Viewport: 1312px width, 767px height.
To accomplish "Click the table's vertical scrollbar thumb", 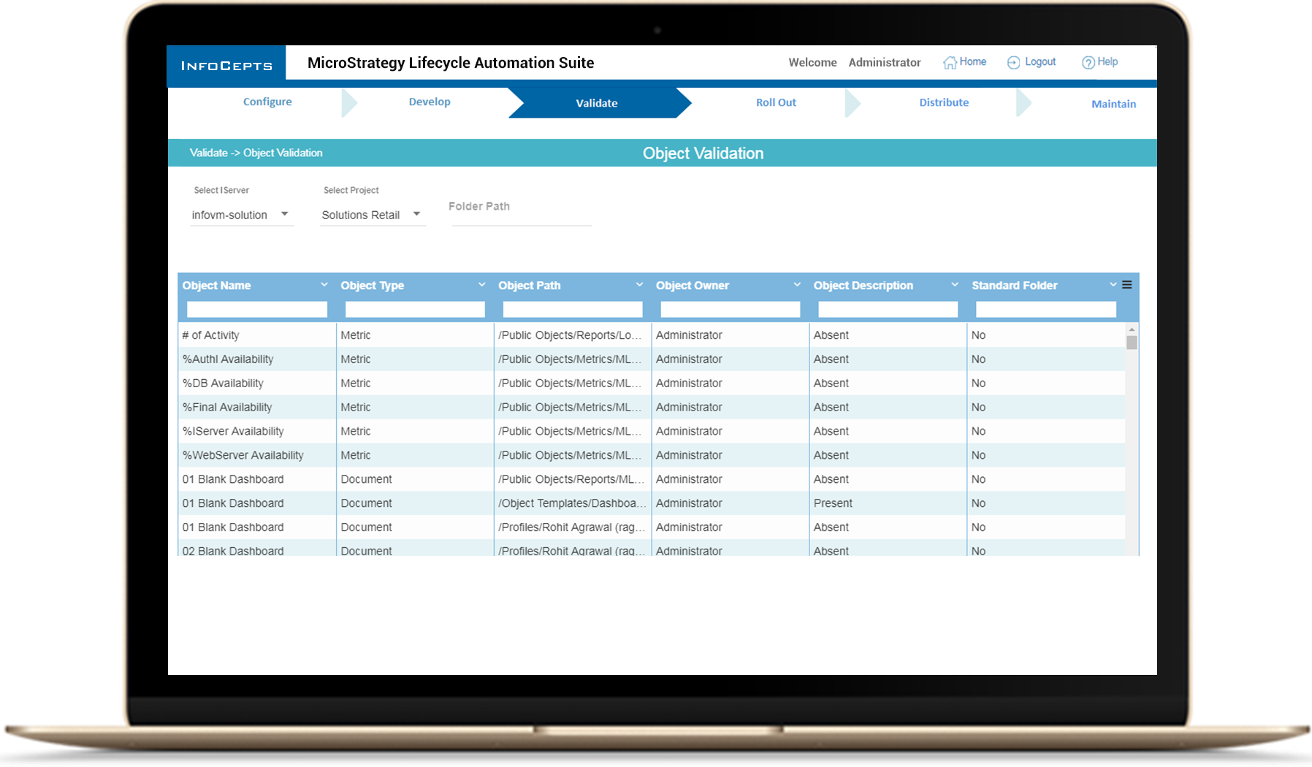I will 1132,343.
